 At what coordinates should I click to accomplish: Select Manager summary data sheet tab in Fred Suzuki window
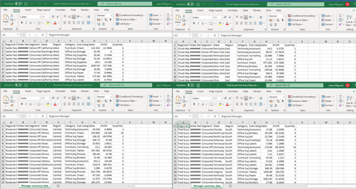click(207, 186)
